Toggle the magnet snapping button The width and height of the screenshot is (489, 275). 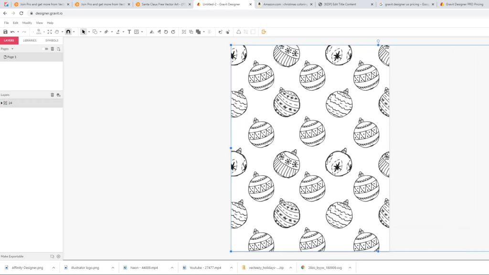tap(68, 32)
